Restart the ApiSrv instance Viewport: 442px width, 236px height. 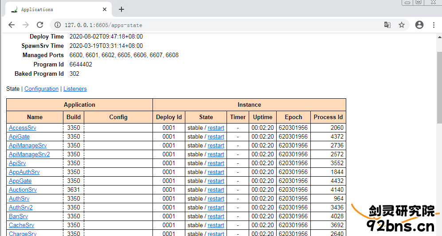point(216,163)
